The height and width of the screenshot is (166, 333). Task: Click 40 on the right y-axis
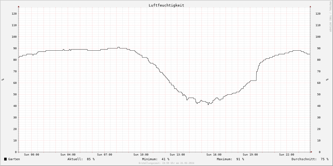[x=319, y=106]
